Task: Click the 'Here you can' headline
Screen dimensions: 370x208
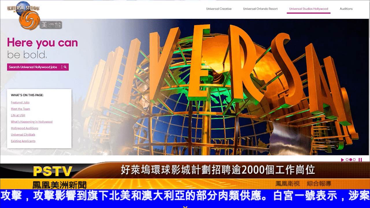Action: pos(42,43)
